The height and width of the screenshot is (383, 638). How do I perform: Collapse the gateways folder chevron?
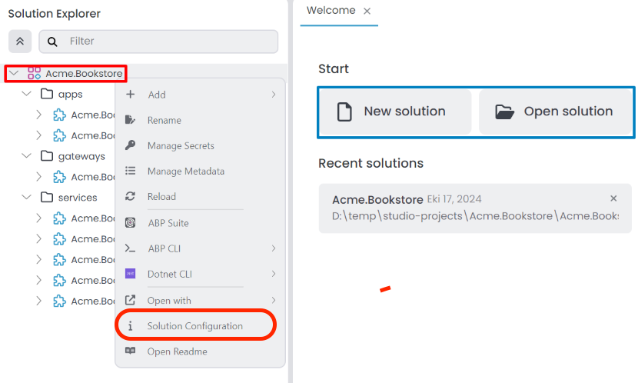[x=27, y=156]
